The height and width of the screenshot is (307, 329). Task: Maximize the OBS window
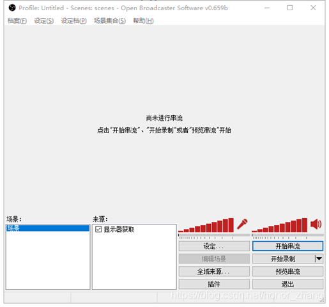coord(290,8)
